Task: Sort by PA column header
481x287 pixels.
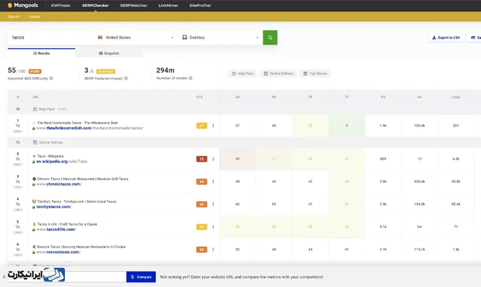Action: [x=274, y=97]
